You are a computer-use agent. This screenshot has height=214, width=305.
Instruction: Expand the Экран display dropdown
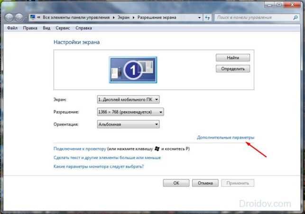click(129, 99)
